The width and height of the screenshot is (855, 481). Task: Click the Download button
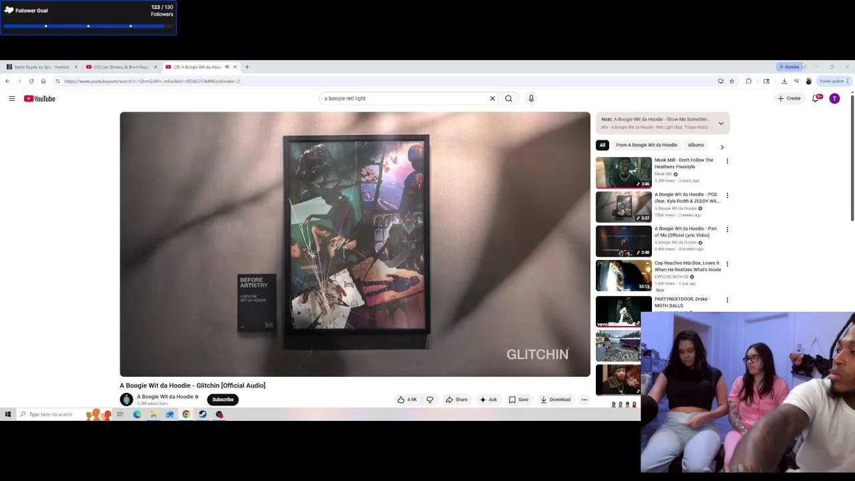pyautogui.click(x=555, y=399)
